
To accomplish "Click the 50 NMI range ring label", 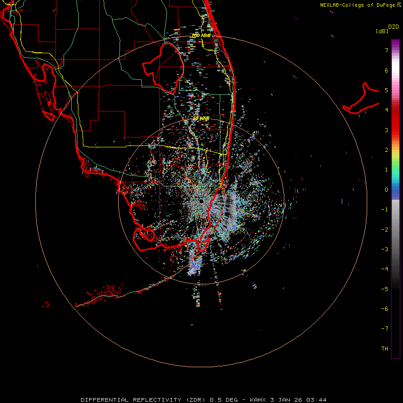I will [201, 119].
